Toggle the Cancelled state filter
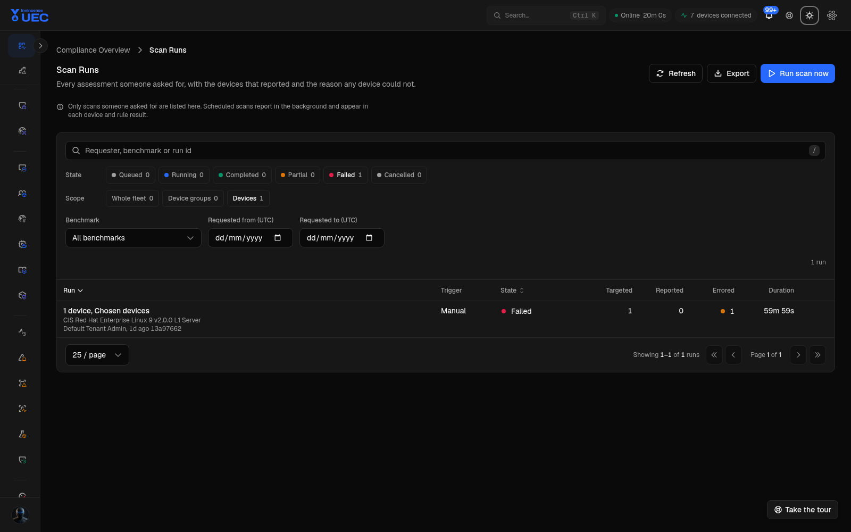The width and height of the screenshot is (851, 532). point(399,175)
